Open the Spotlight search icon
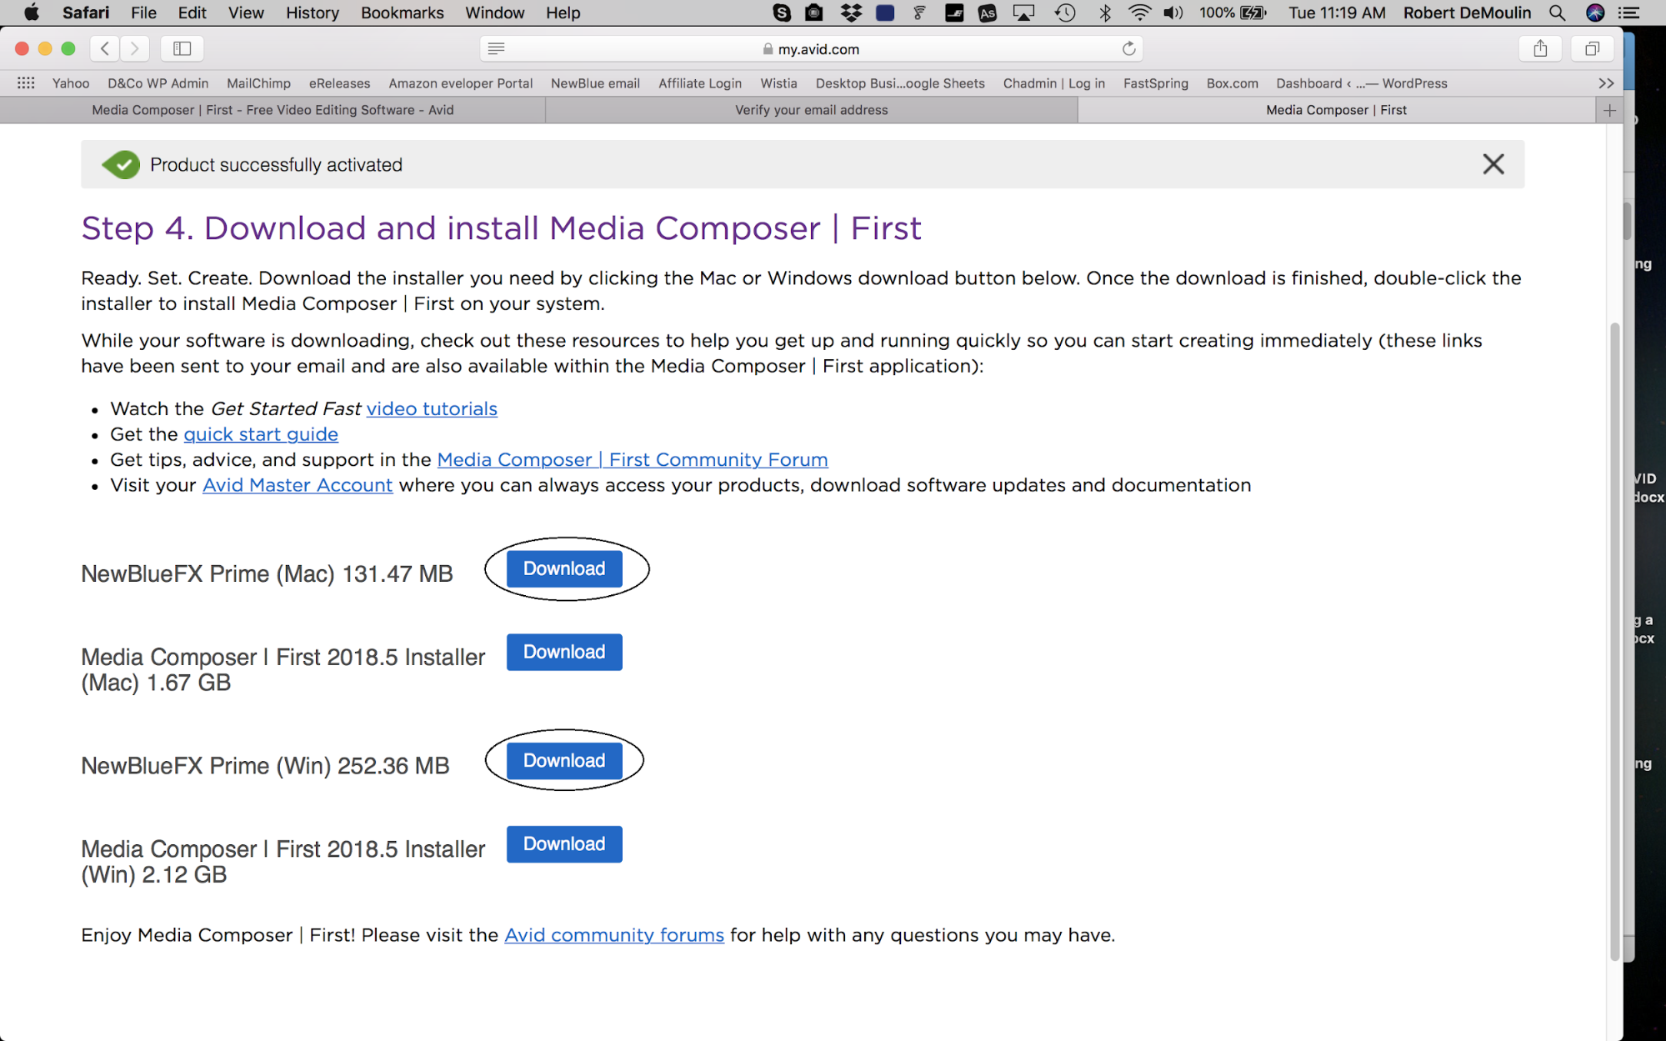The height and width of the screenshot is (1041, 1666). pyautogui.click(x=1556, y=13)
